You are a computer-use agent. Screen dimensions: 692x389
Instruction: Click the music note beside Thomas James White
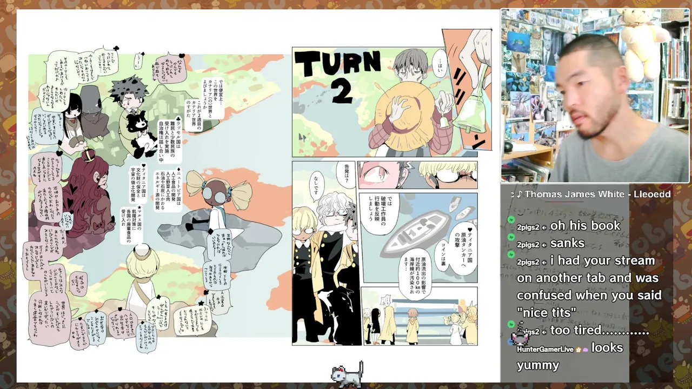click(519, 194)
